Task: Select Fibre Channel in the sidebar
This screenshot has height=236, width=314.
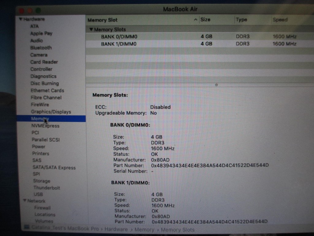Action: click(46, 97)
